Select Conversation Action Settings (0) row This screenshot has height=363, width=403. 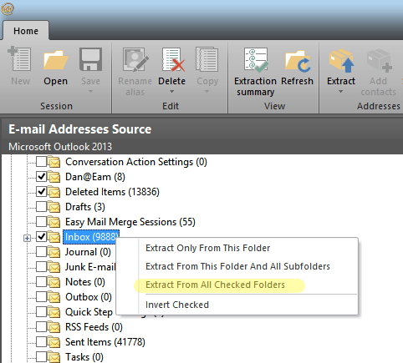(136, 162)
